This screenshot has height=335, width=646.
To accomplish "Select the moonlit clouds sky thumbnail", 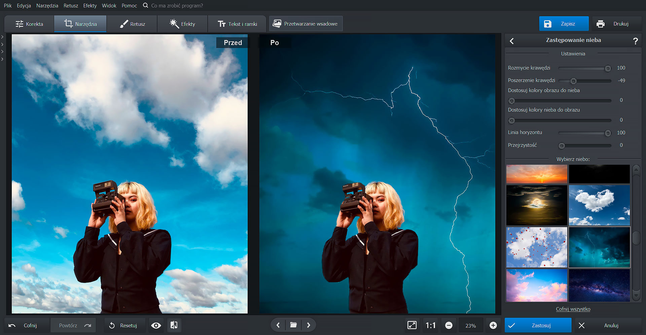I will tap(537, 205).
